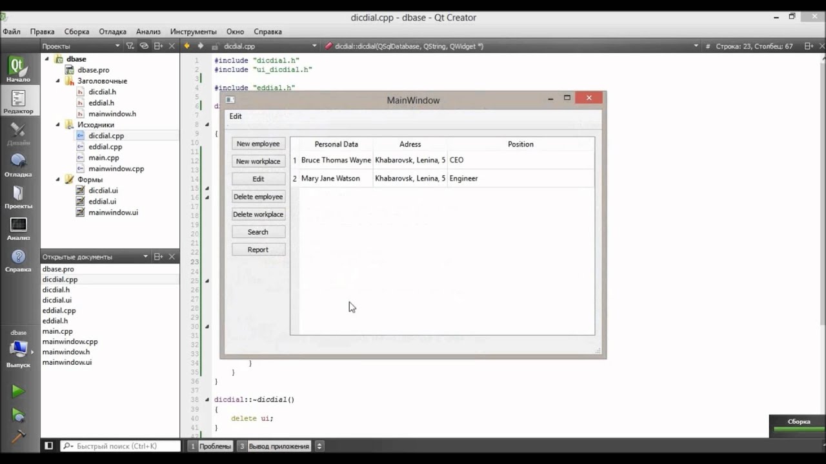This screenshot has width=826, height=464.
Task: Go forward in editor navigation history
Action: tap(201, 46)
